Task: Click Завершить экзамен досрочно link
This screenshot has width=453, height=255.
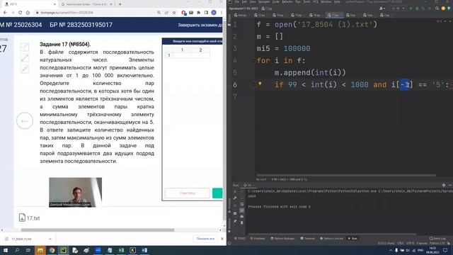Action: (x=200, y=25)
